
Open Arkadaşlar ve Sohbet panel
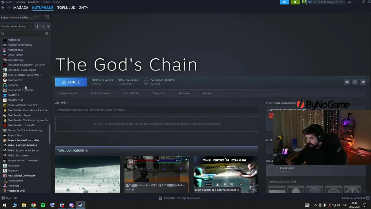coord(355,198)
